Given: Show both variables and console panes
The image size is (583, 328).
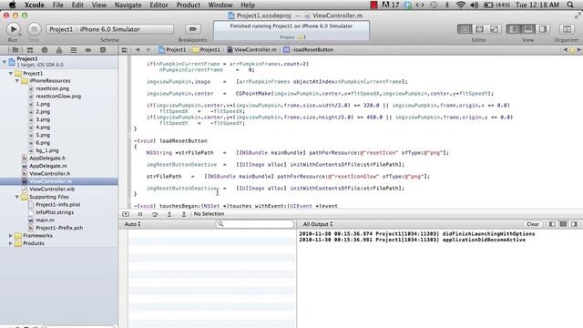Looking at the screenshot, I should 563,224.
